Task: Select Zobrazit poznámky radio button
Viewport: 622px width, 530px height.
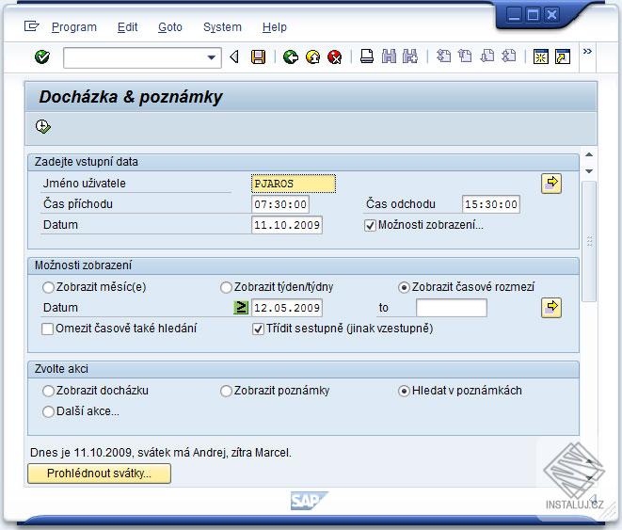Action: tap(226, 391)
